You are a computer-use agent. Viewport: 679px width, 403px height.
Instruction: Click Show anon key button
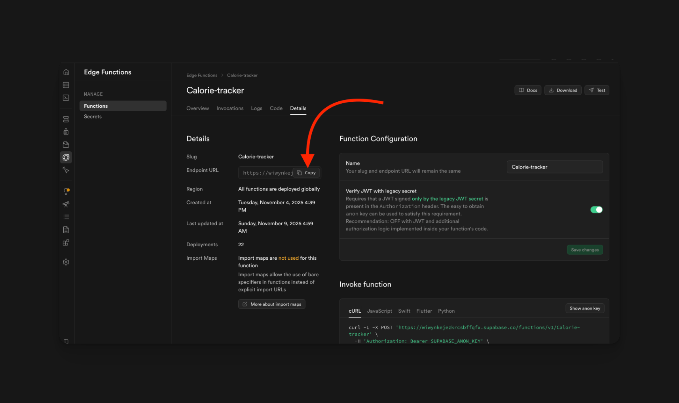585,308
